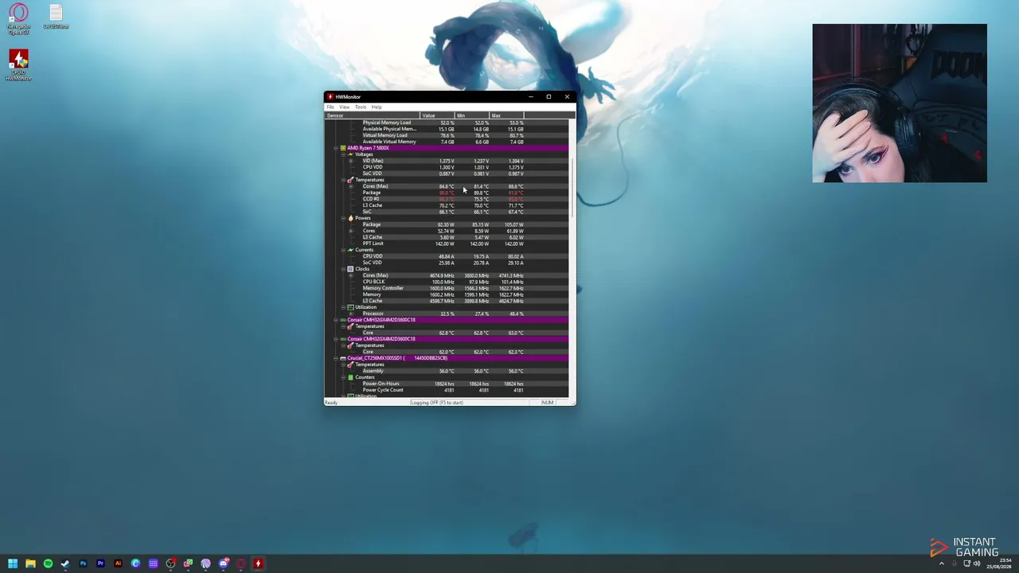Image resolution: width=1019 pixels, height=573 pixels.
Task: Collapse the Crucial_CT256MX100SSD1 drive node
Action: (x=336, y=358)
